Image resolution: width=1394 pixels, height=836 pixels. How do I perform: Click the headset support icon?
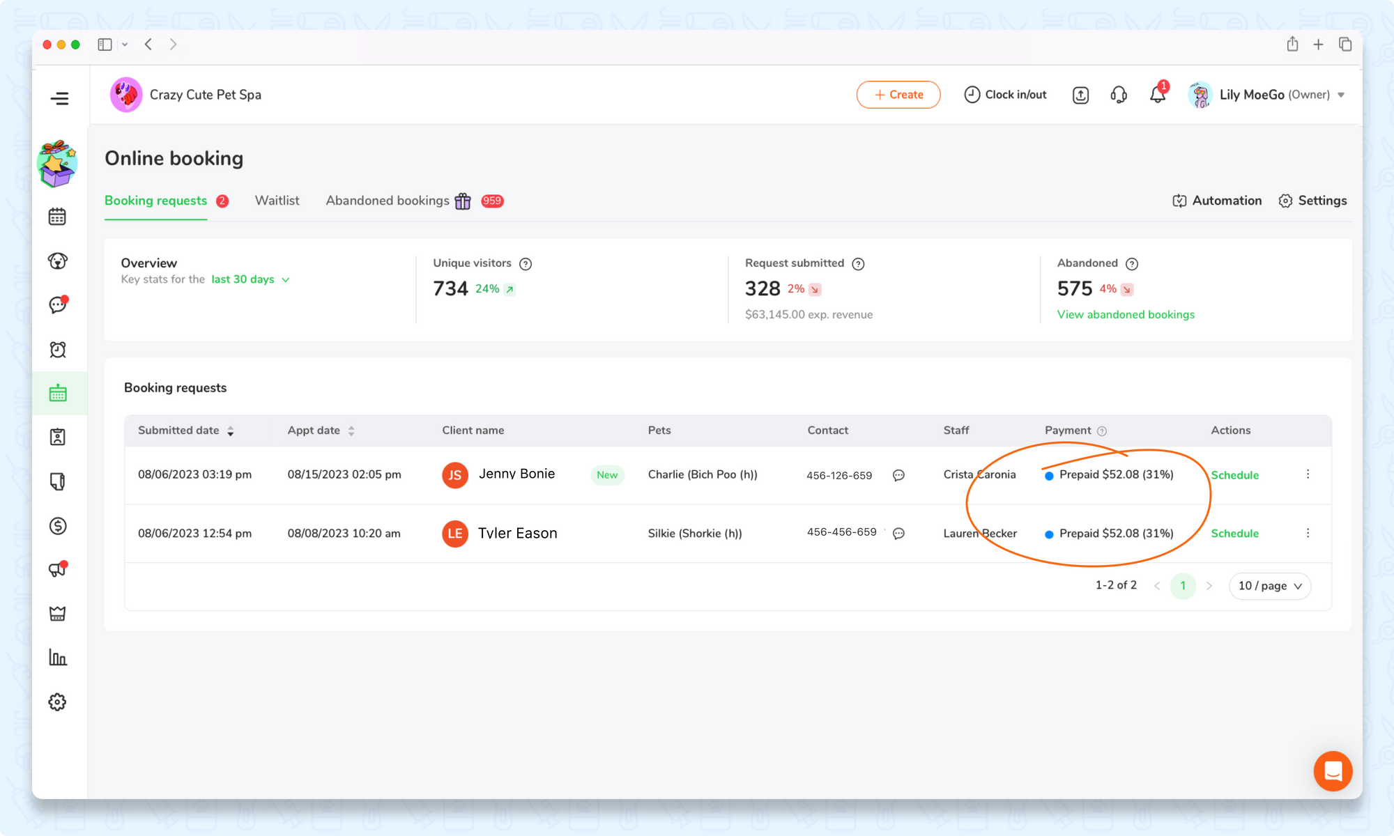click(x=1119, y=95)
